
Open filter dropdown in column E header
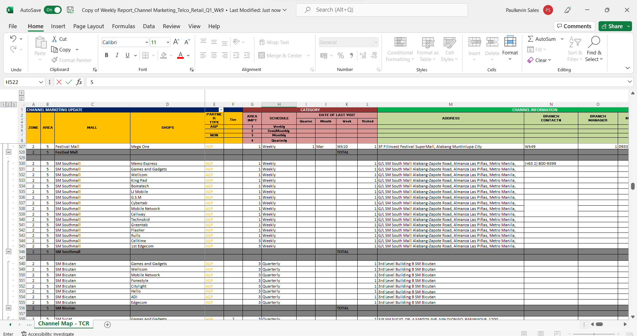[x=221, y=110]
